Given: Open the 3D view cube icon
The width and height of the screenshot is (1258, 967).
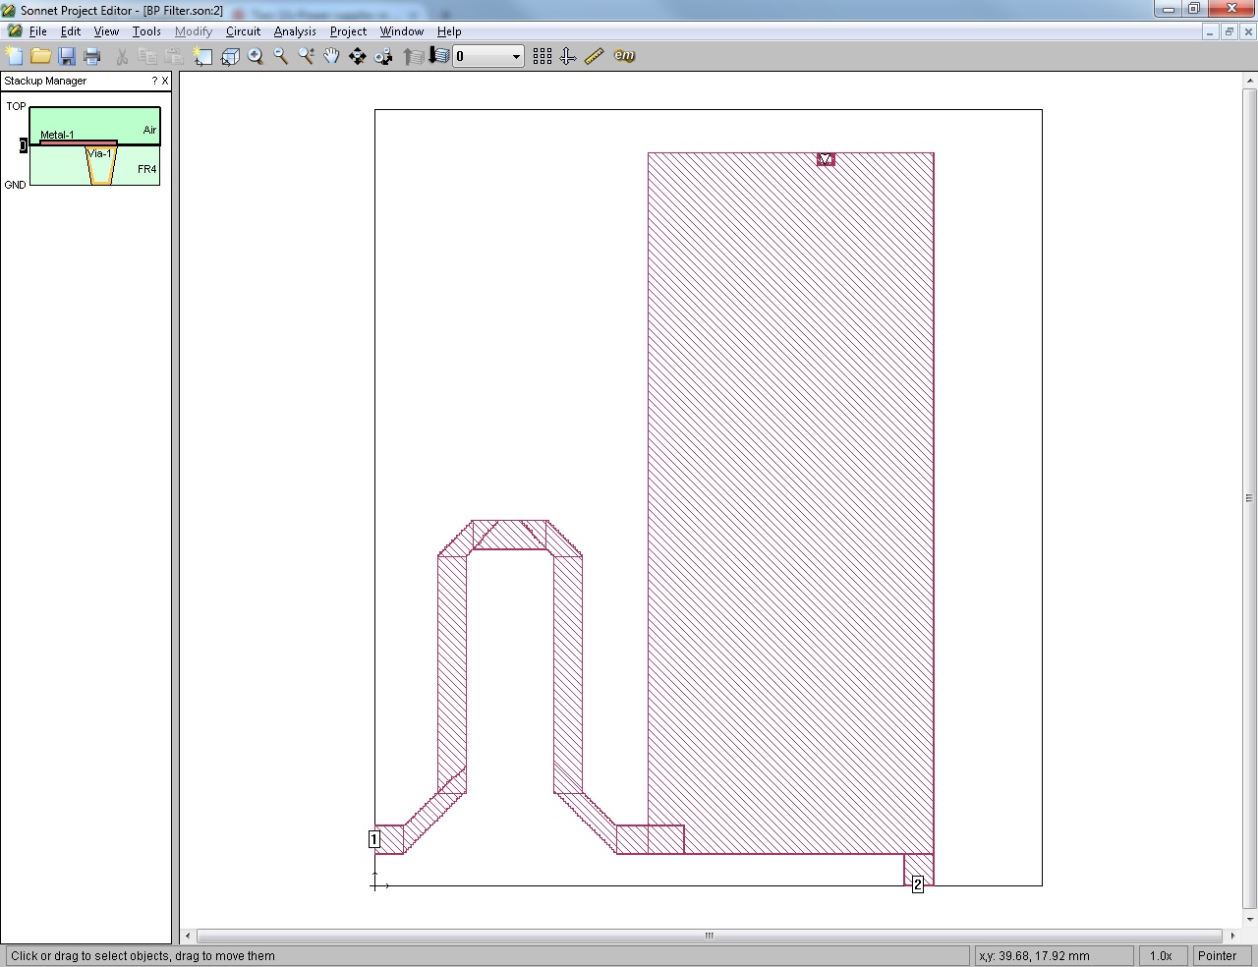Looking at the screenshot, I should 230,56.
